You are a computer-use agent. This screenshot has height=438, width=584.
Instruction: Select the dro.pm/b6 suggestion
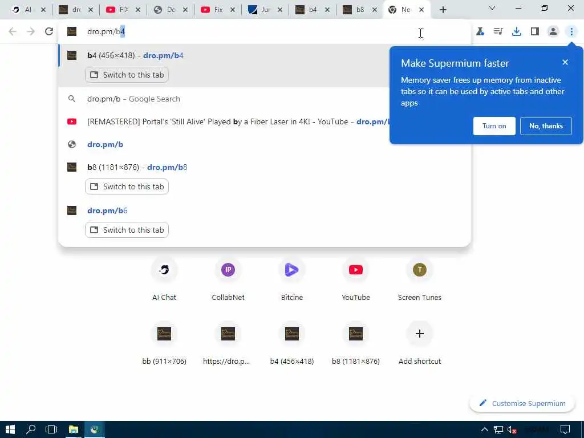coord(265,210)
